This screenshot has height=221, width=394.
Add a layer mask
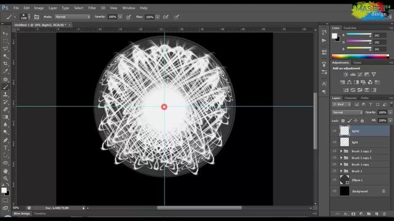(353, 214)
